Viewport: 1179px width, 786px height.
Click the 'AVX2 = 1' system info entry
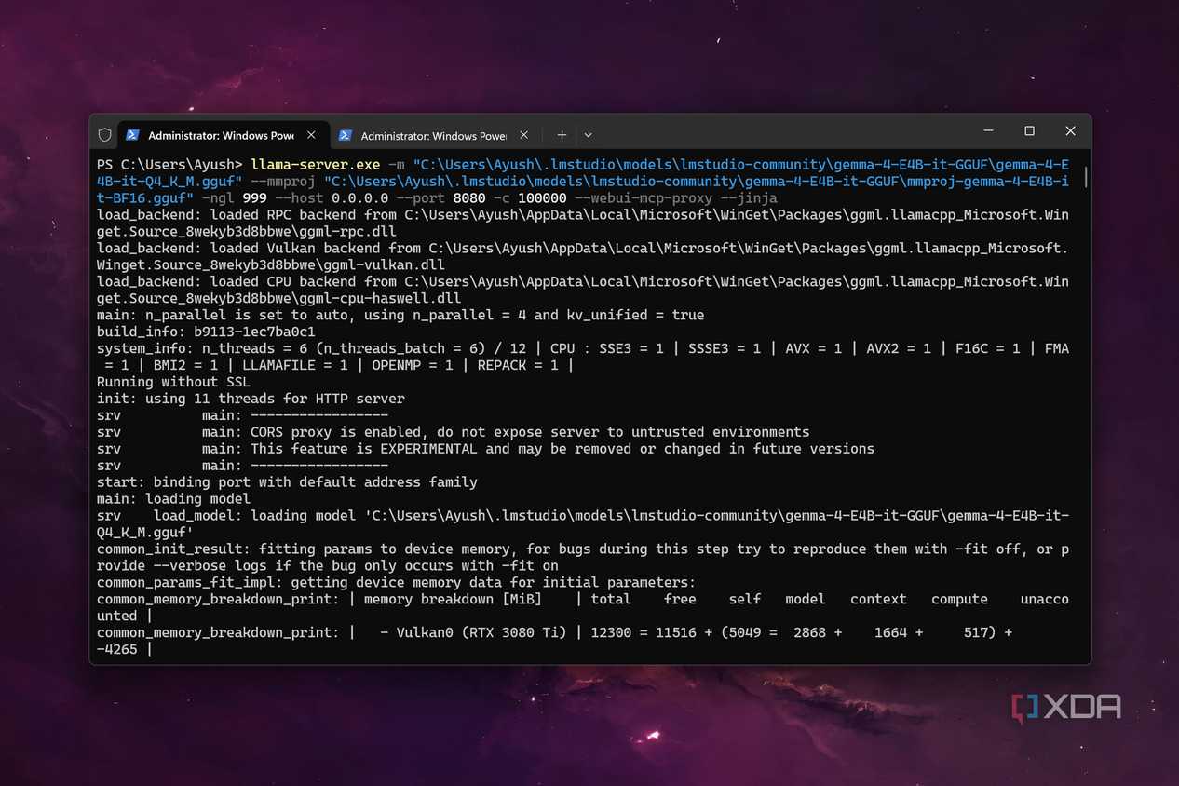point(899,348)
